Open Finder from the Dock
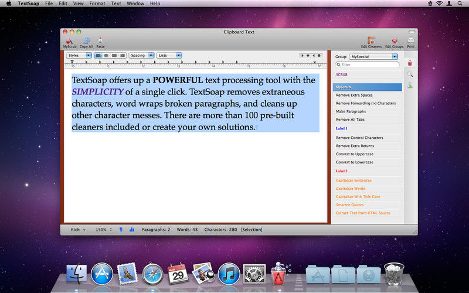The image size is (469, 293). coord(76,273)
